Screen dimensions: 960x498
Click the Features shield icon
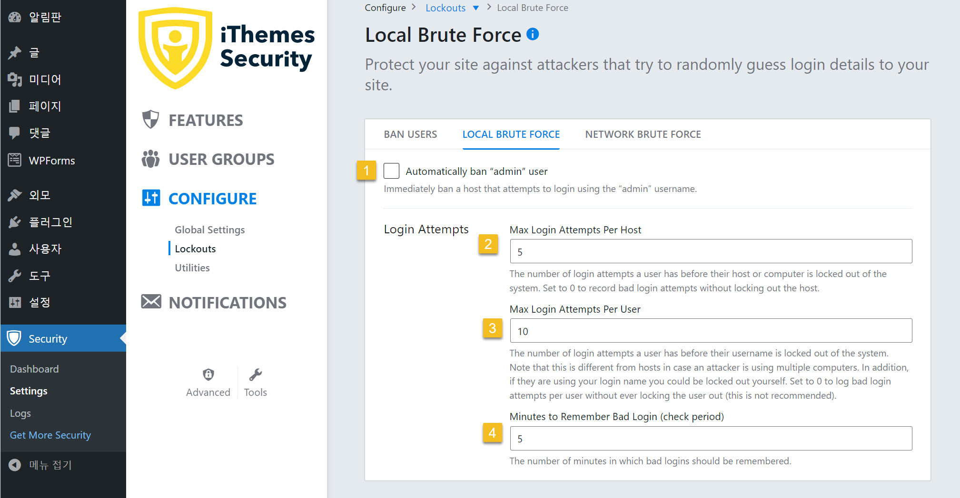(x=151, y=120)
